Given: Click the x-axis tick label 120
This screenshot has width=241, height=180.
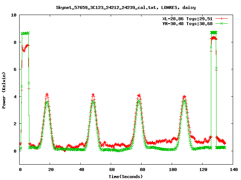Looking at the screenshot, I should (x=203, y=169).
